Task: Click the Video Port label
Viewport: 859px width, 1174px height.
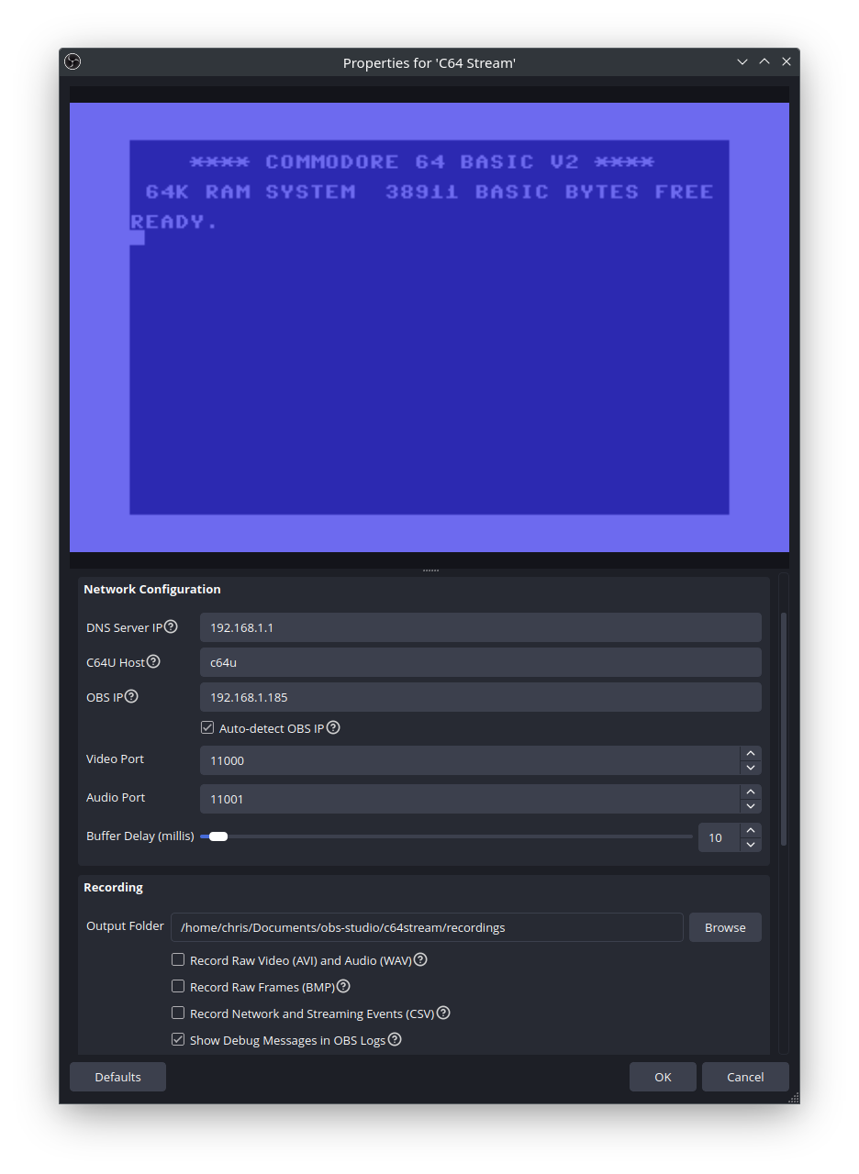Action: tap(115, 759)
